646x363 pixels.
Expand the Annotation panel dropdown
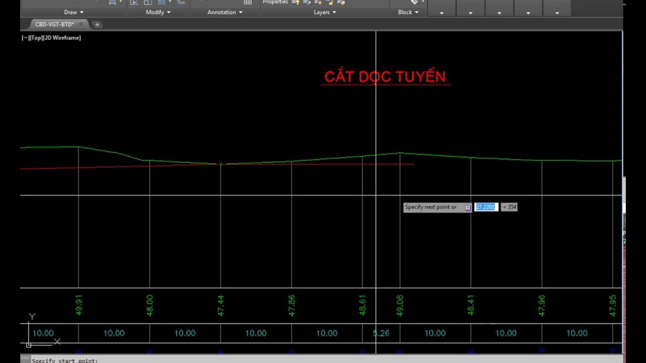pyautogui.click(x=225, y=12)
